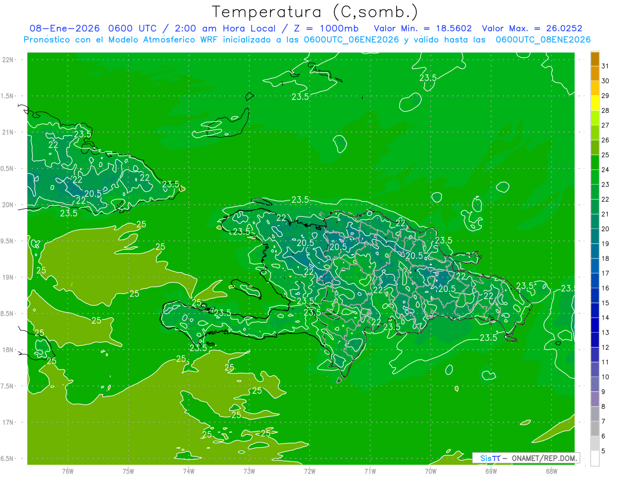619x478 pixels.
Task: Click the 21 label on color scale
Action: tap(605, 213)
